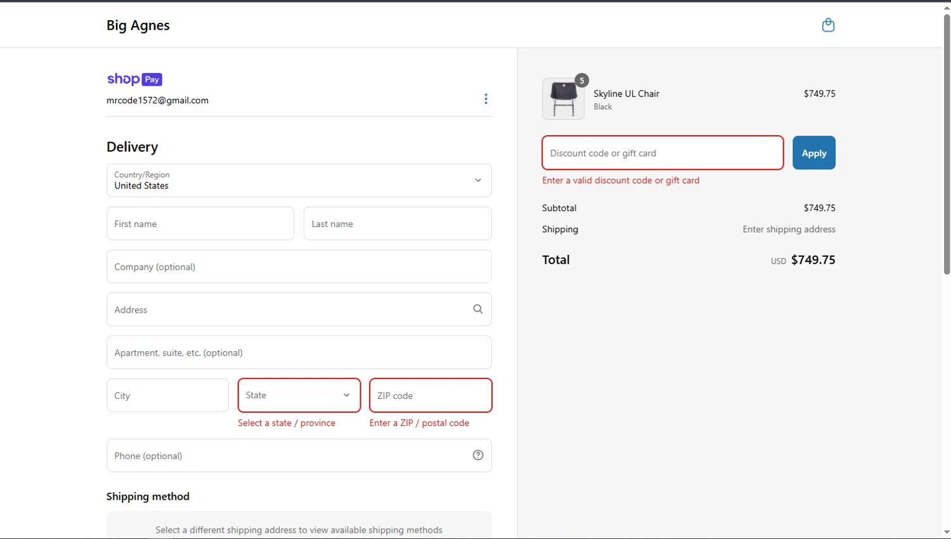Open the shopping bag cart icon
This screenshot has height=539, width=951.
tap(828, 25)
